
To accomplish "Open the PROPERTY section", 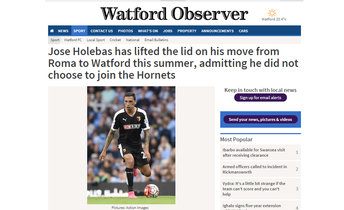I will pyautogui.click(x=187, y=31).
